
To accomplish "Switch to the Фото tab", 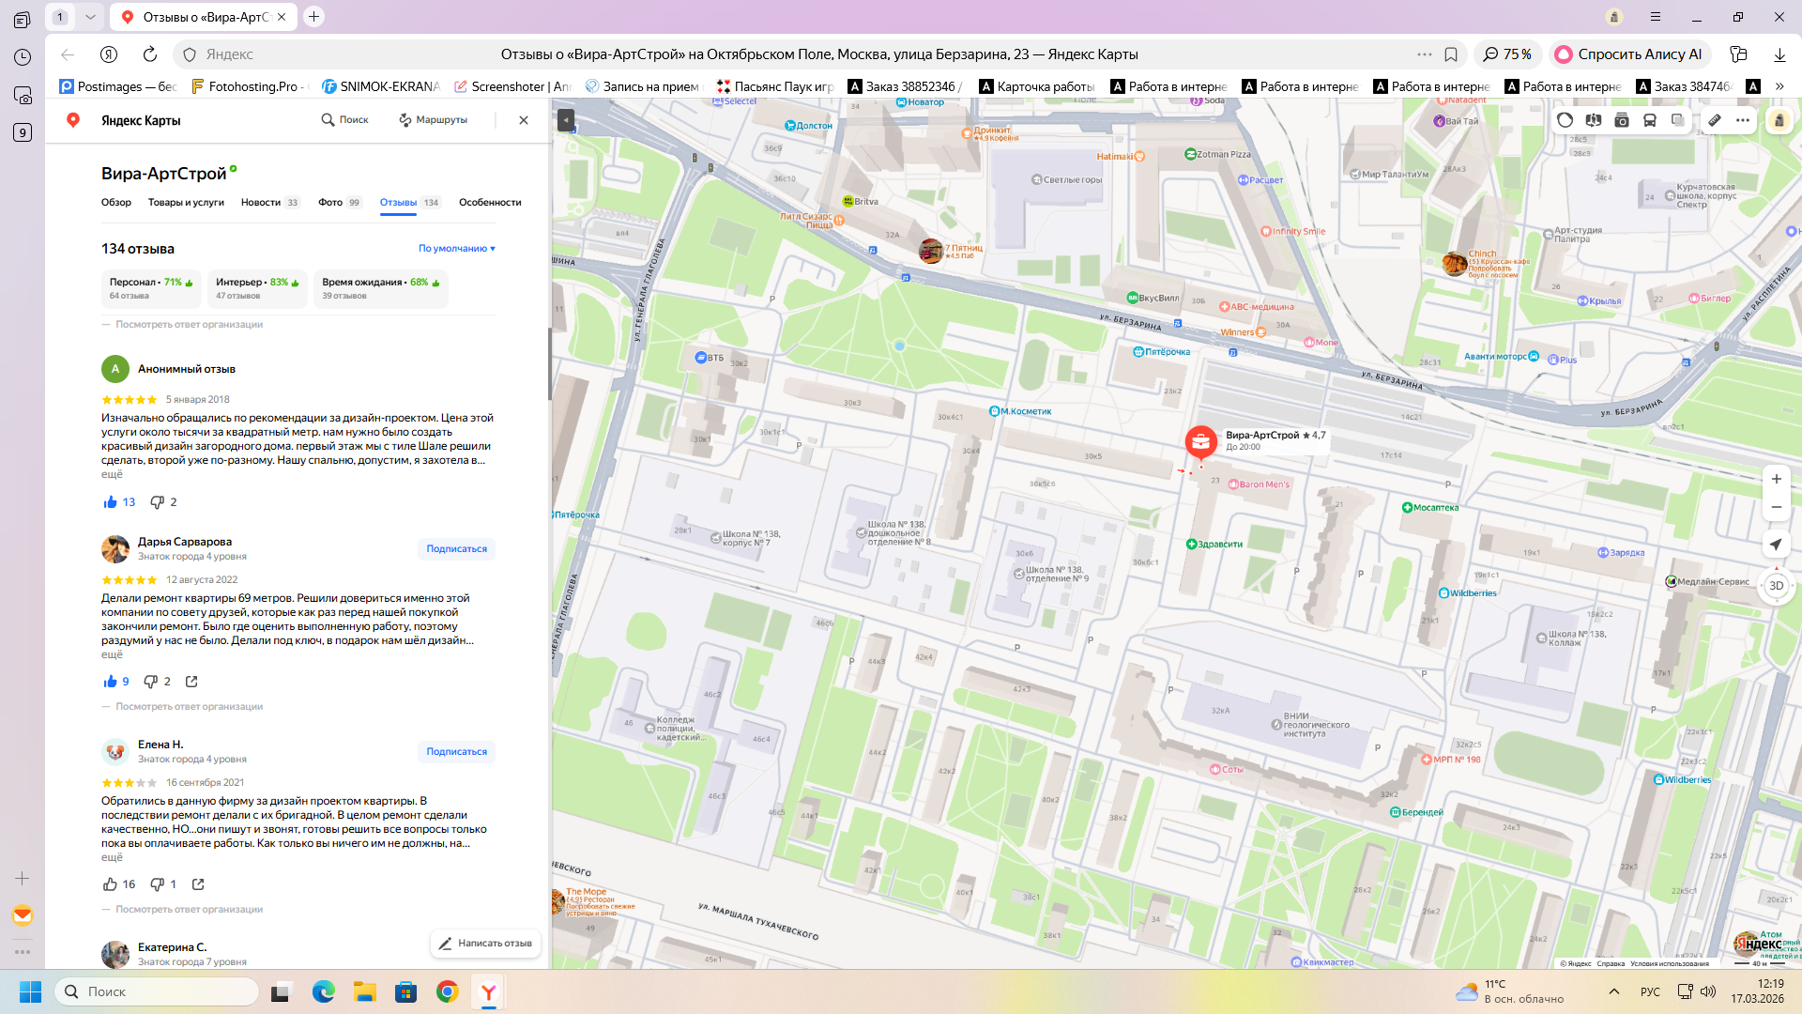I will [x=330, y=203].
